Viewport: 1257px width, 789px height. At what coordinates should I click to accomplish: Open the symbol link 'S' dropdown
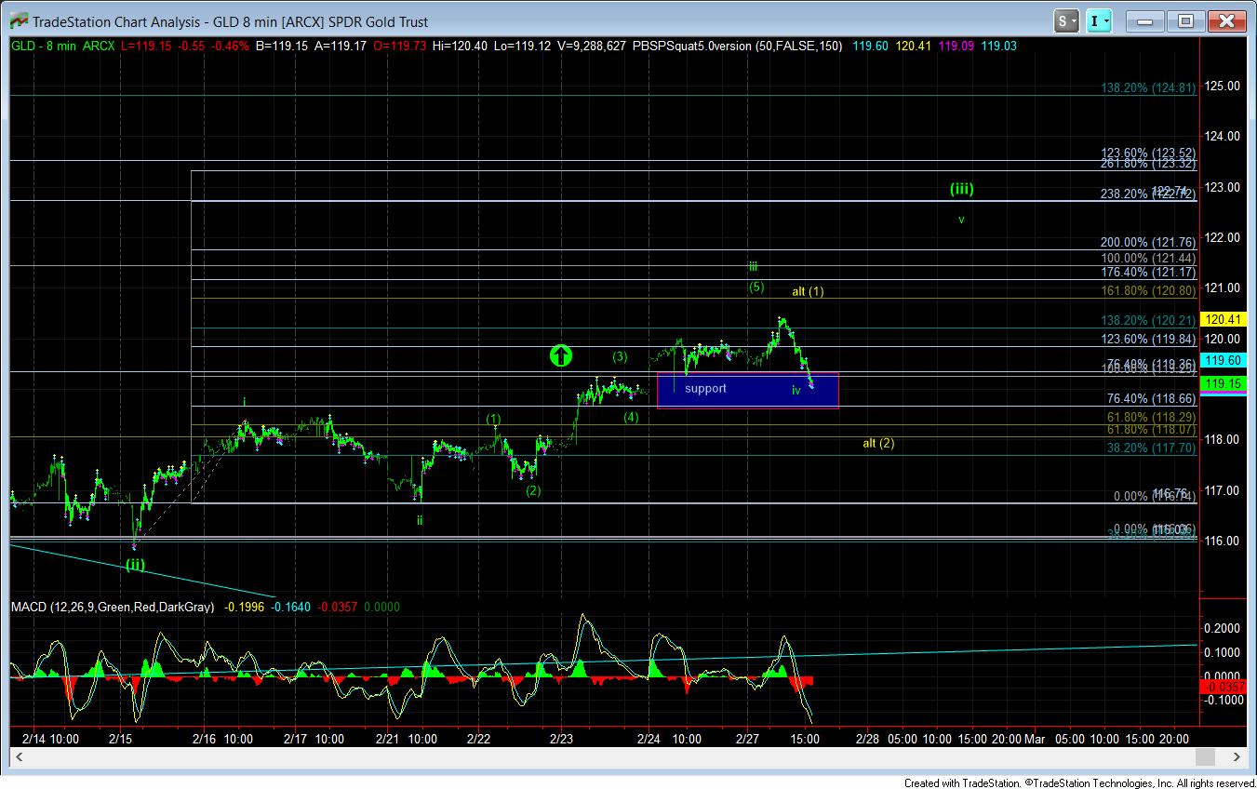click(1066, 20)
